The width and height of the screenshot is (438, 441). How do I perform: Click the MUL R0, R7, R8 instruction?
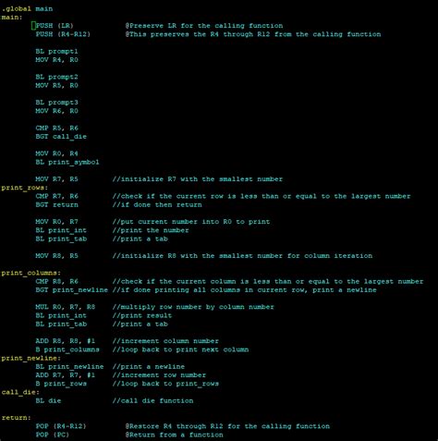66,307
